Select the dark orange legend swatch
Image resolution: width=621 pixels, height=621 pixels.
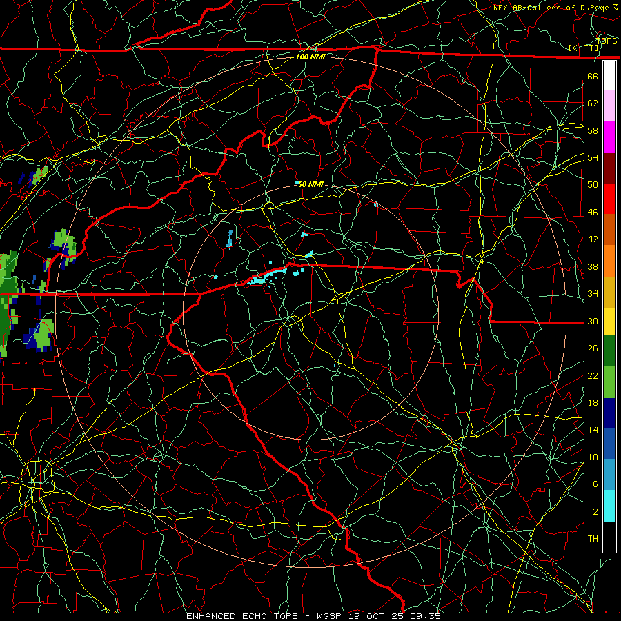609,230
